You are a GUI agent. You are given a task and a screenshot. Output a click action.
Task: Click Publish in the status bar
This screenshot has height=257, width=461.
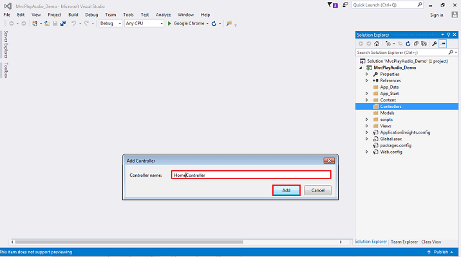click(x=440, y=252)
